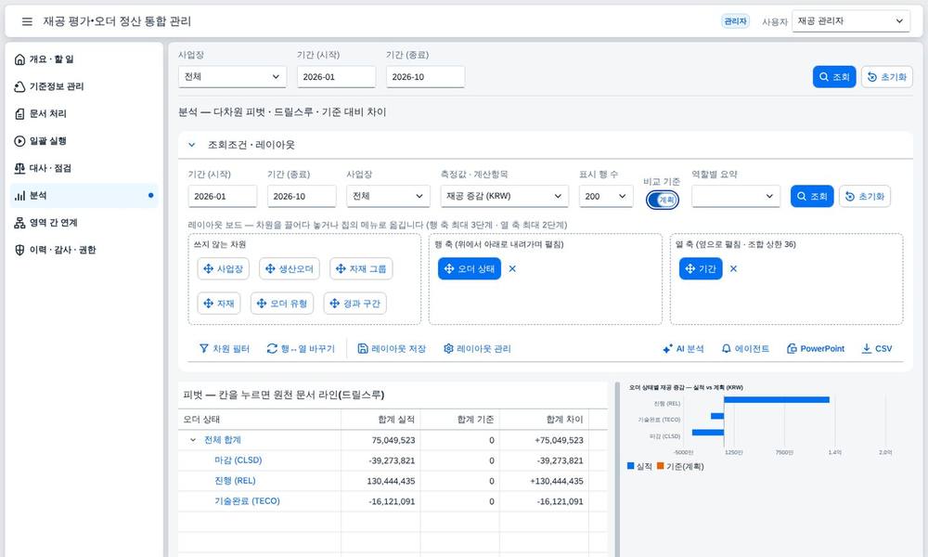The width and height of the screenshot is (928, 557).
Task: Click top 기간 (시작) field 2026-01
Action: 336,77
